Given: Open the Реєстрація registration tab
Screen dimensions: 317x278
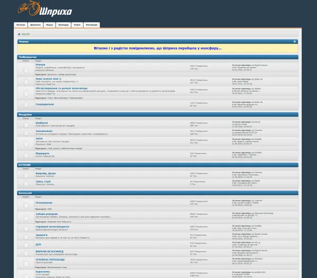Looking at the screenshot, I should click(x=91, y=25).
